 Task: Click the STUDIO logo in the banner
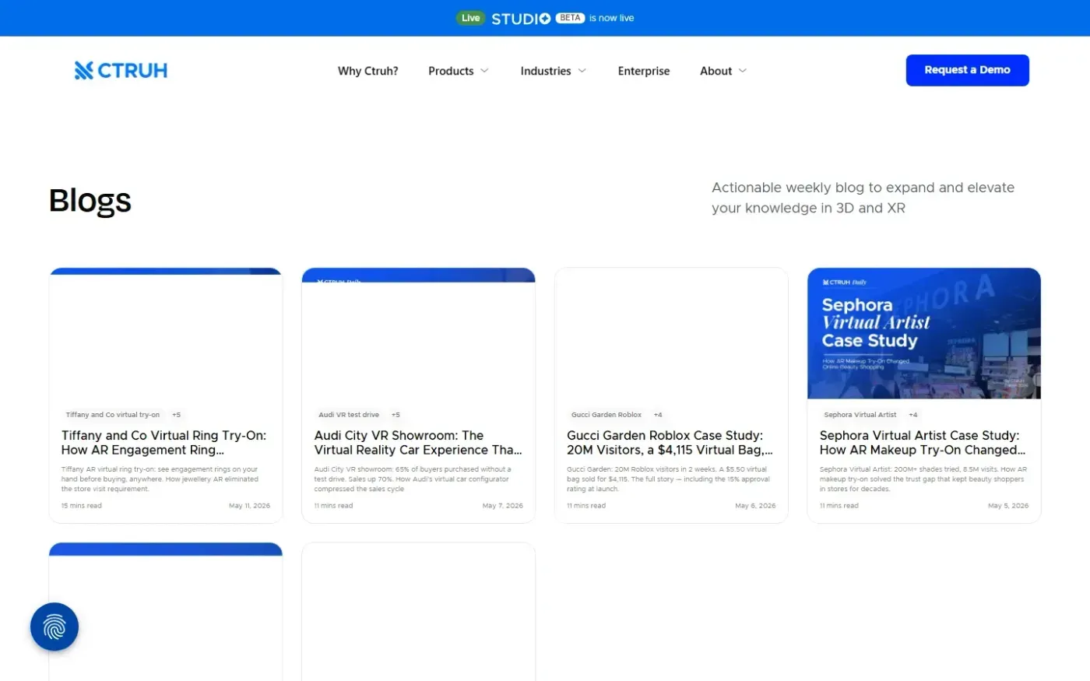(x=521, y=18)
